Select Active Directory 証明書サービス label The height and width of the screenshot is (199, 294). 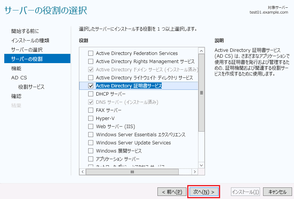click(129, 86)
